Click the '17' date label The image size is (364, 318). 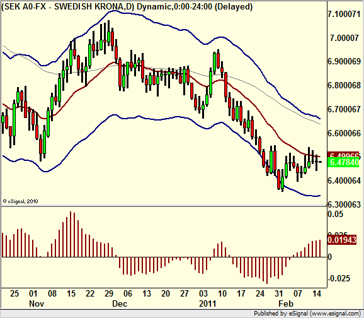[241, 294]
